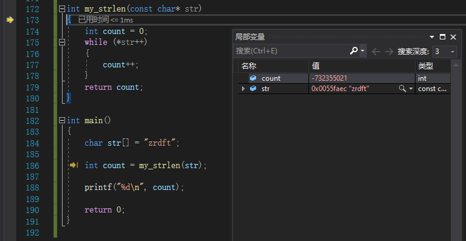Select the str value 0x0055faec "zrdft"
Screen dimensions: 466x241
(340, 89)
